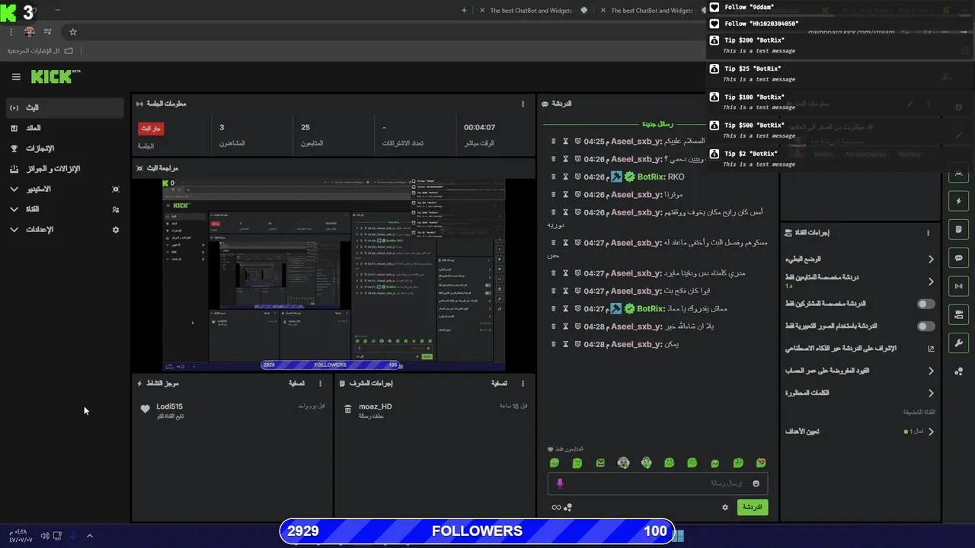Expand the القناة channel section chevron
The width and height of the screenshot is (975, 548).
14,209
